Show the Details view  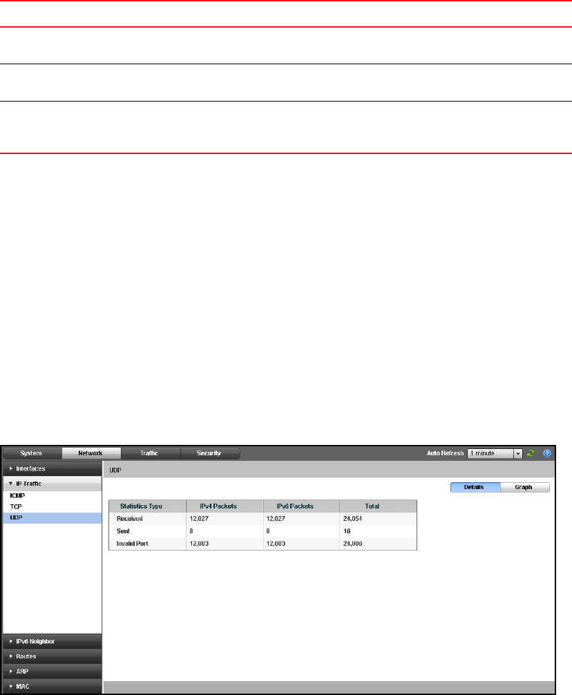click(475, 487)
